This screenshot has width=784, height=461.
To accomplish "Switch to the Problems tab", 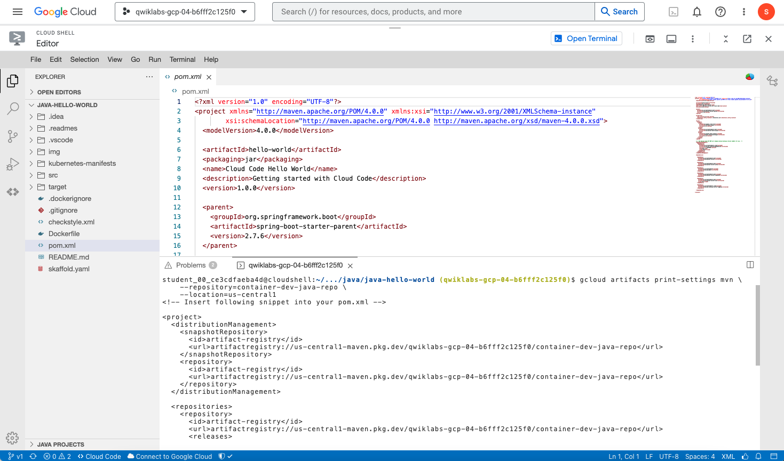I will [x=191, y=265].
